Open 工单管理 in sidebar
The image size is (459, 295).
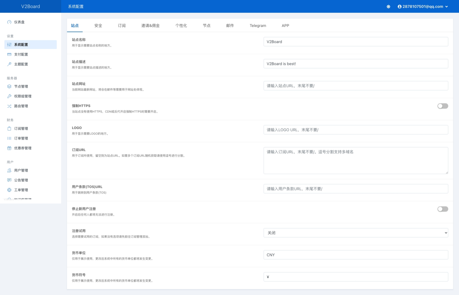click(x=31, y=190)
